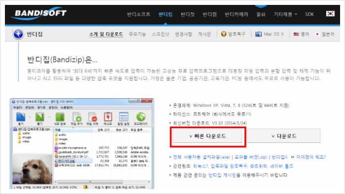The image size is (345, 194).
Task: Open the 기타제품 dropdown in the top navigation
Action: 285,14
